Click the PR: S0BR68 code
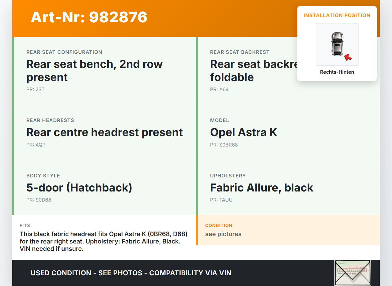392x286 pixels. tap(224, 145)
